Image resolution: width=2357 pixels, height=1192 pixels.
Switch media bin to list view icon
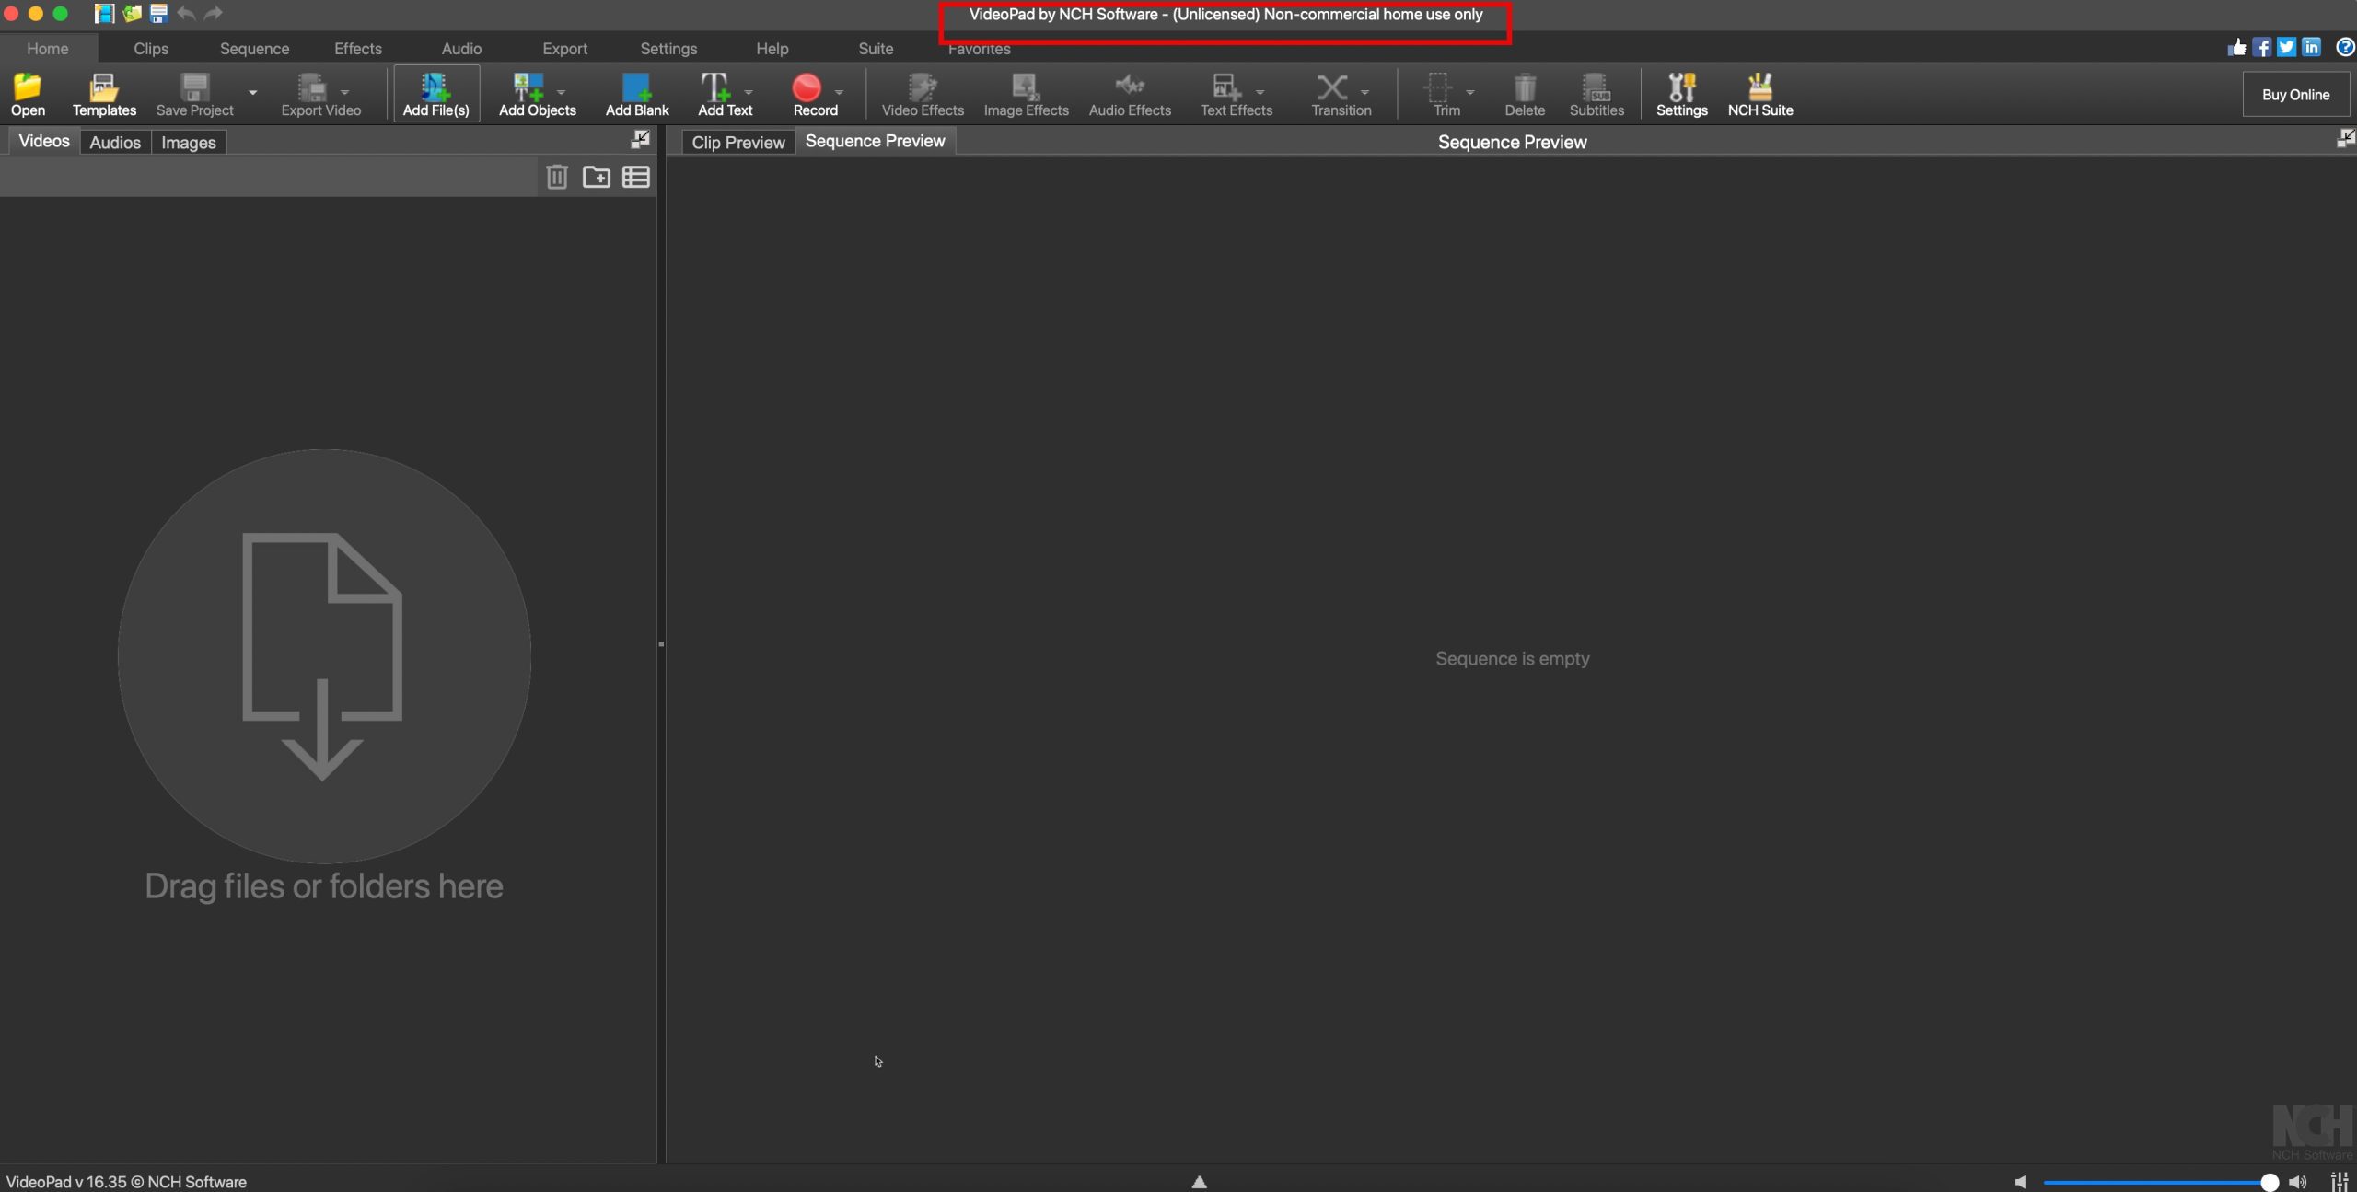tap(636, 177)
